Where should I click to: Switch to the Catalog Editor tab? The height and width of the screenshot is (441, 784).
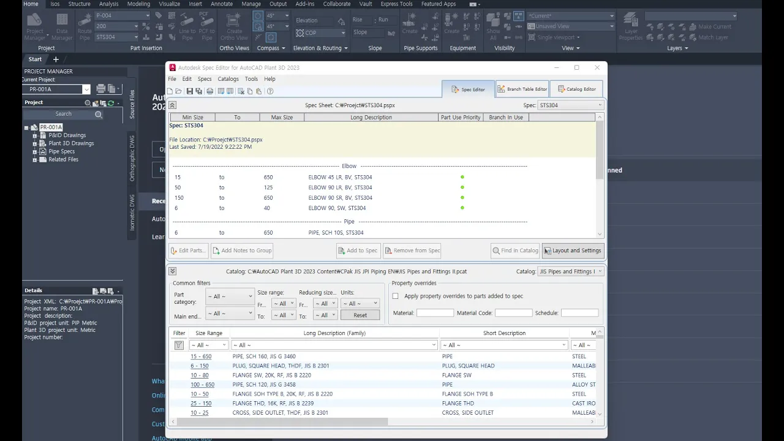click(576, 89)
